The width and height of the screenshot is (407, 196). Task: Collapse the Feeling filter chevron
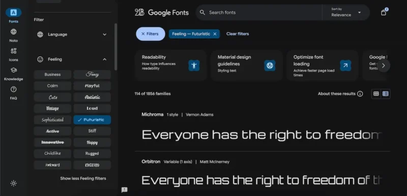pos(105,59)
